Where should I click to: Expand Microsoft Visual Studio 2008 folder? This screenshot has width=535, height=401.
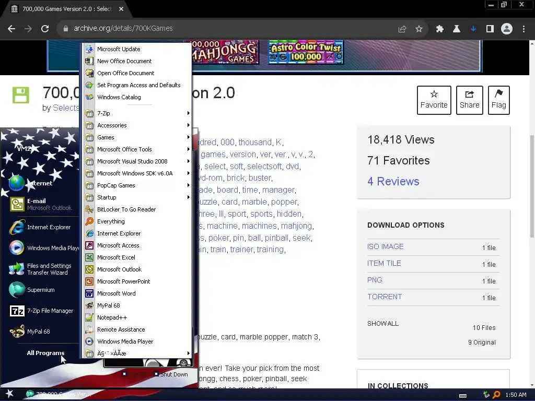137,161
